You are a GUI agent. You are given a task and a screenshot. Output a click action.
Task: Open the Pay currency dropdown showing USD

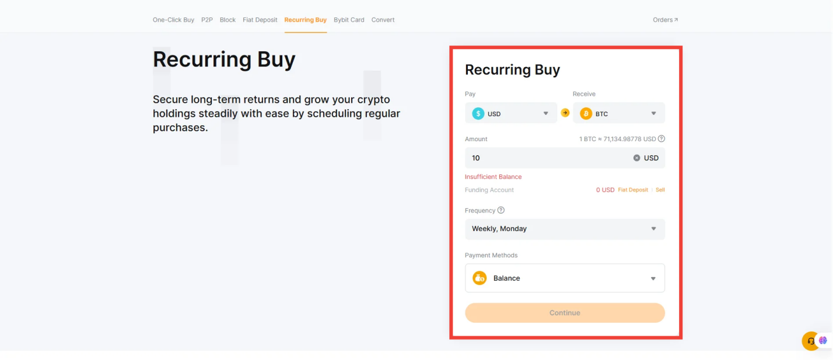coord(510,113)
